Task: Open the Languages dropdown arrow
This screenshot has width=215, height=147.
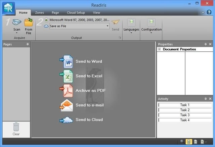Action: point(131,33)
